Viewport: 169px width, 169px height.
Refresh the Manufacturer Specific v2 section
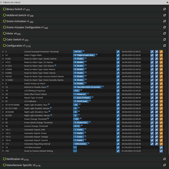point(165,165)
